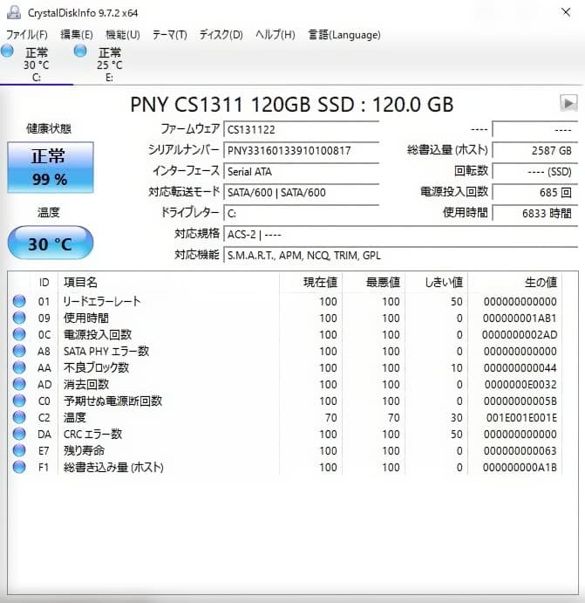
Task: Click status icon for row AA 不良ブロック数
Action: point(19,367)
